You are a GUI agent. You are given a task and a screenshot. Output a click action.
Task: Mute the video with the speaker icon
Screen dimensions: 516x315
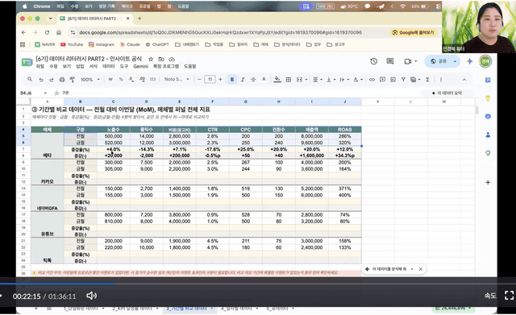click(x=91, y=296)
